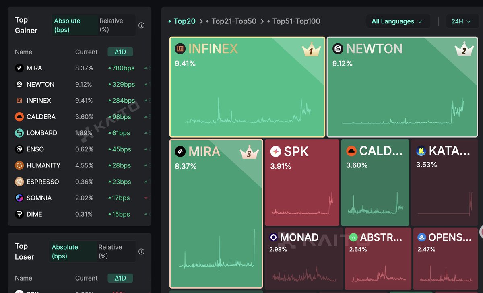Viewport: 483px width, 293px height.
Task: Select the DIME logo icon
Action: click(x=19, y=214)
